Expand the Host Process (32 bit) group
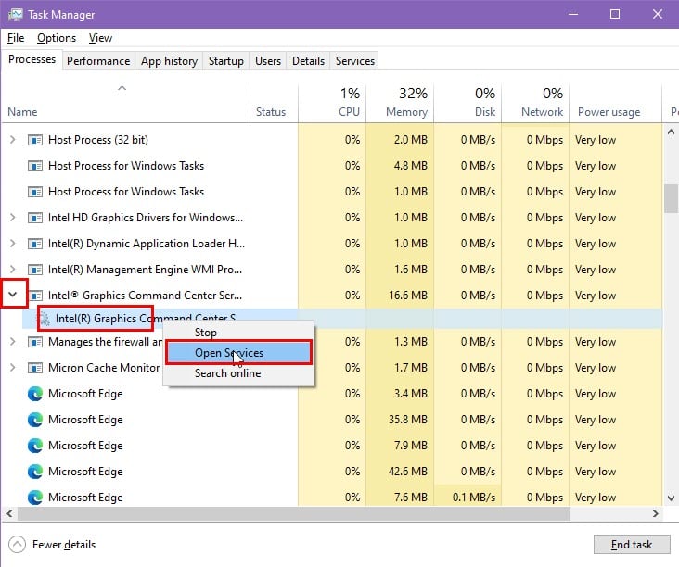Viewport: 679px width, 567px height. point(13,140)
